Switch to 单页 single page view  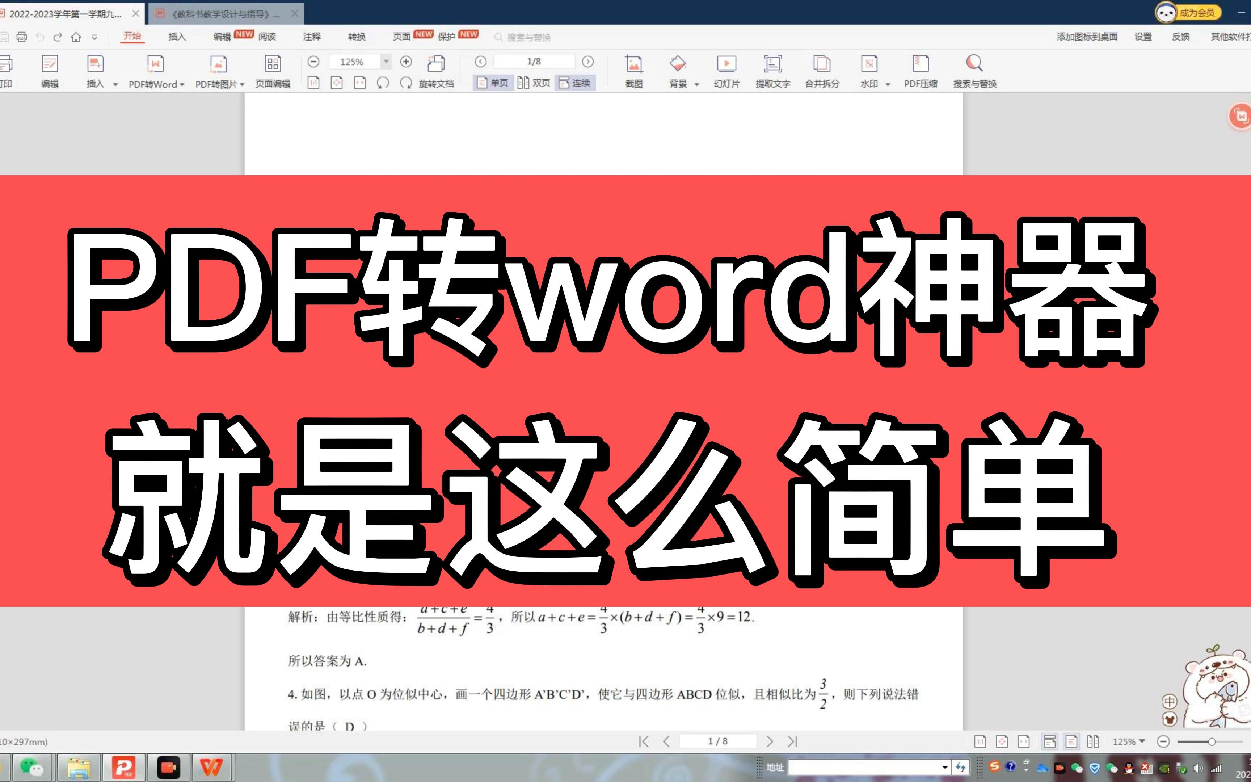pos(493,82)
